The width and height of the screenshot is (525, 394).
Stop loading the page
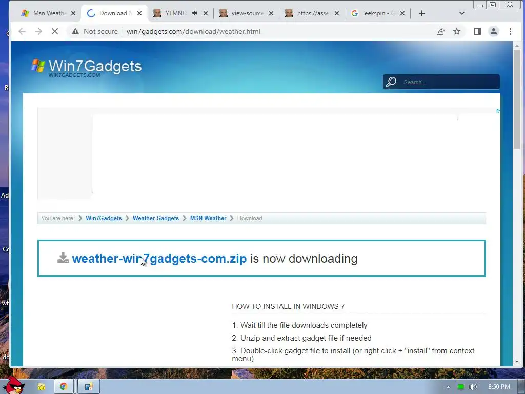click(55, 31)
